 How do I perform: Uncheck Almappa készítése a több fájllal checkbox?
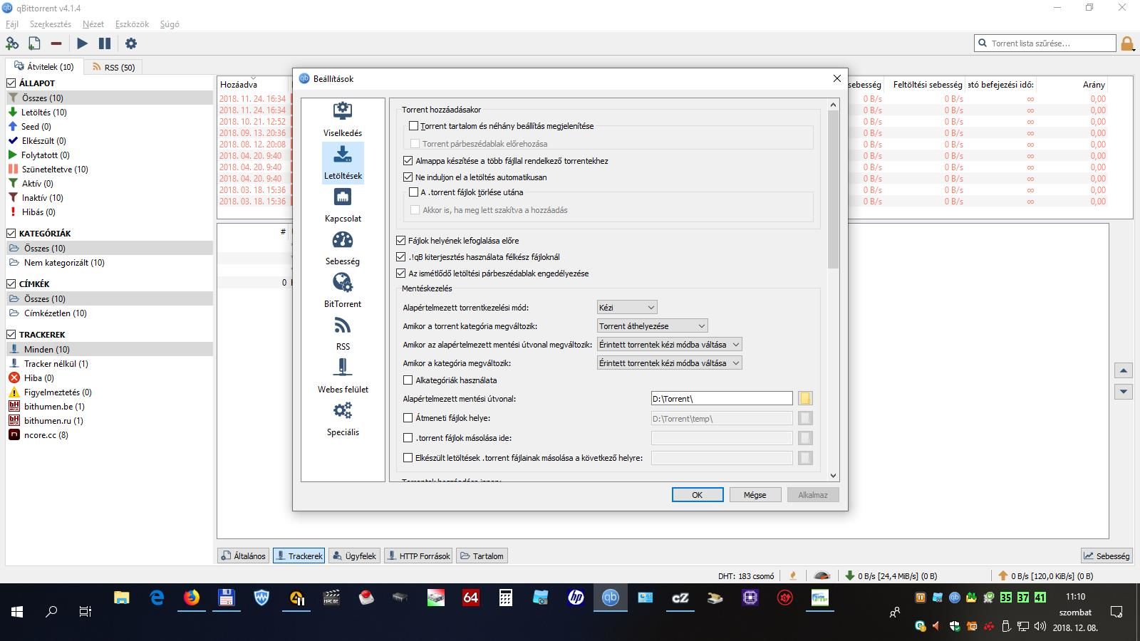click(408, 161)
